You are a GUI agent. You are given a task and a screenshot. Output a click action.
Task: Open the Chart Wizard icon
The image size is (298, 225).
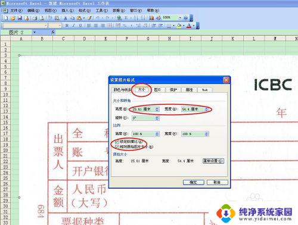151,18
